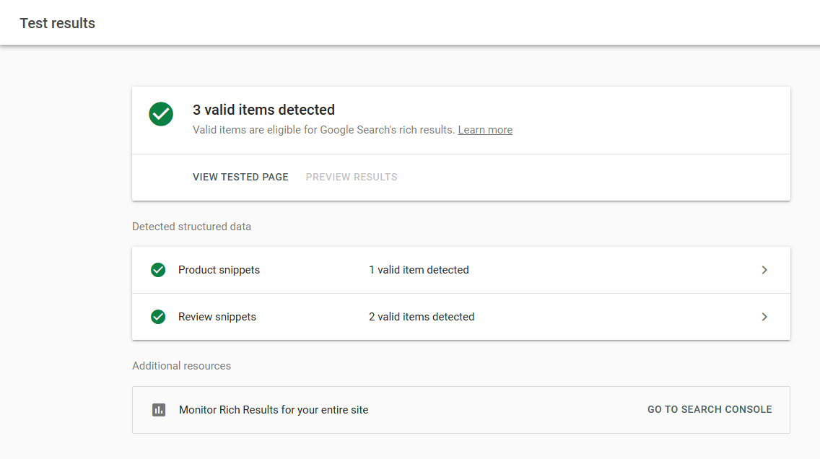Click "Monitor Rich Results for your entire site"
Screen dimensions: 820x459
(x=274, y=410)
